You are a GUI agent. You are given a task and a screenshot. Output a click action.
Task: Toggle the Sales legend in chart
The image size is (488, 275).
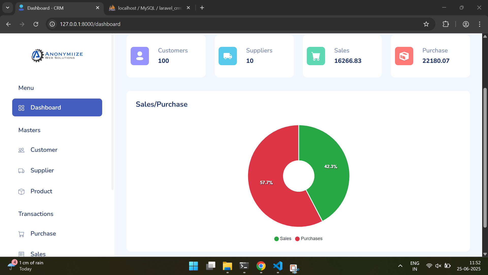[x=283, y=239]
